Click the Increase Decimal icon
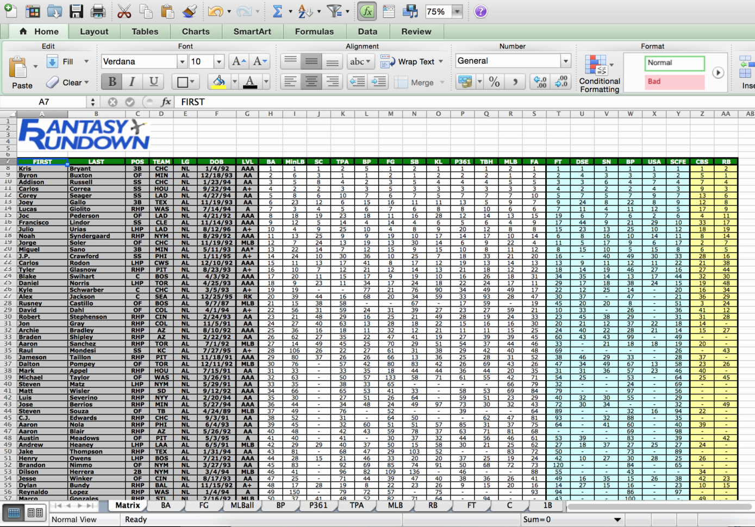Image resolution: width=755 pixels, height=527 pixels. 540,81
